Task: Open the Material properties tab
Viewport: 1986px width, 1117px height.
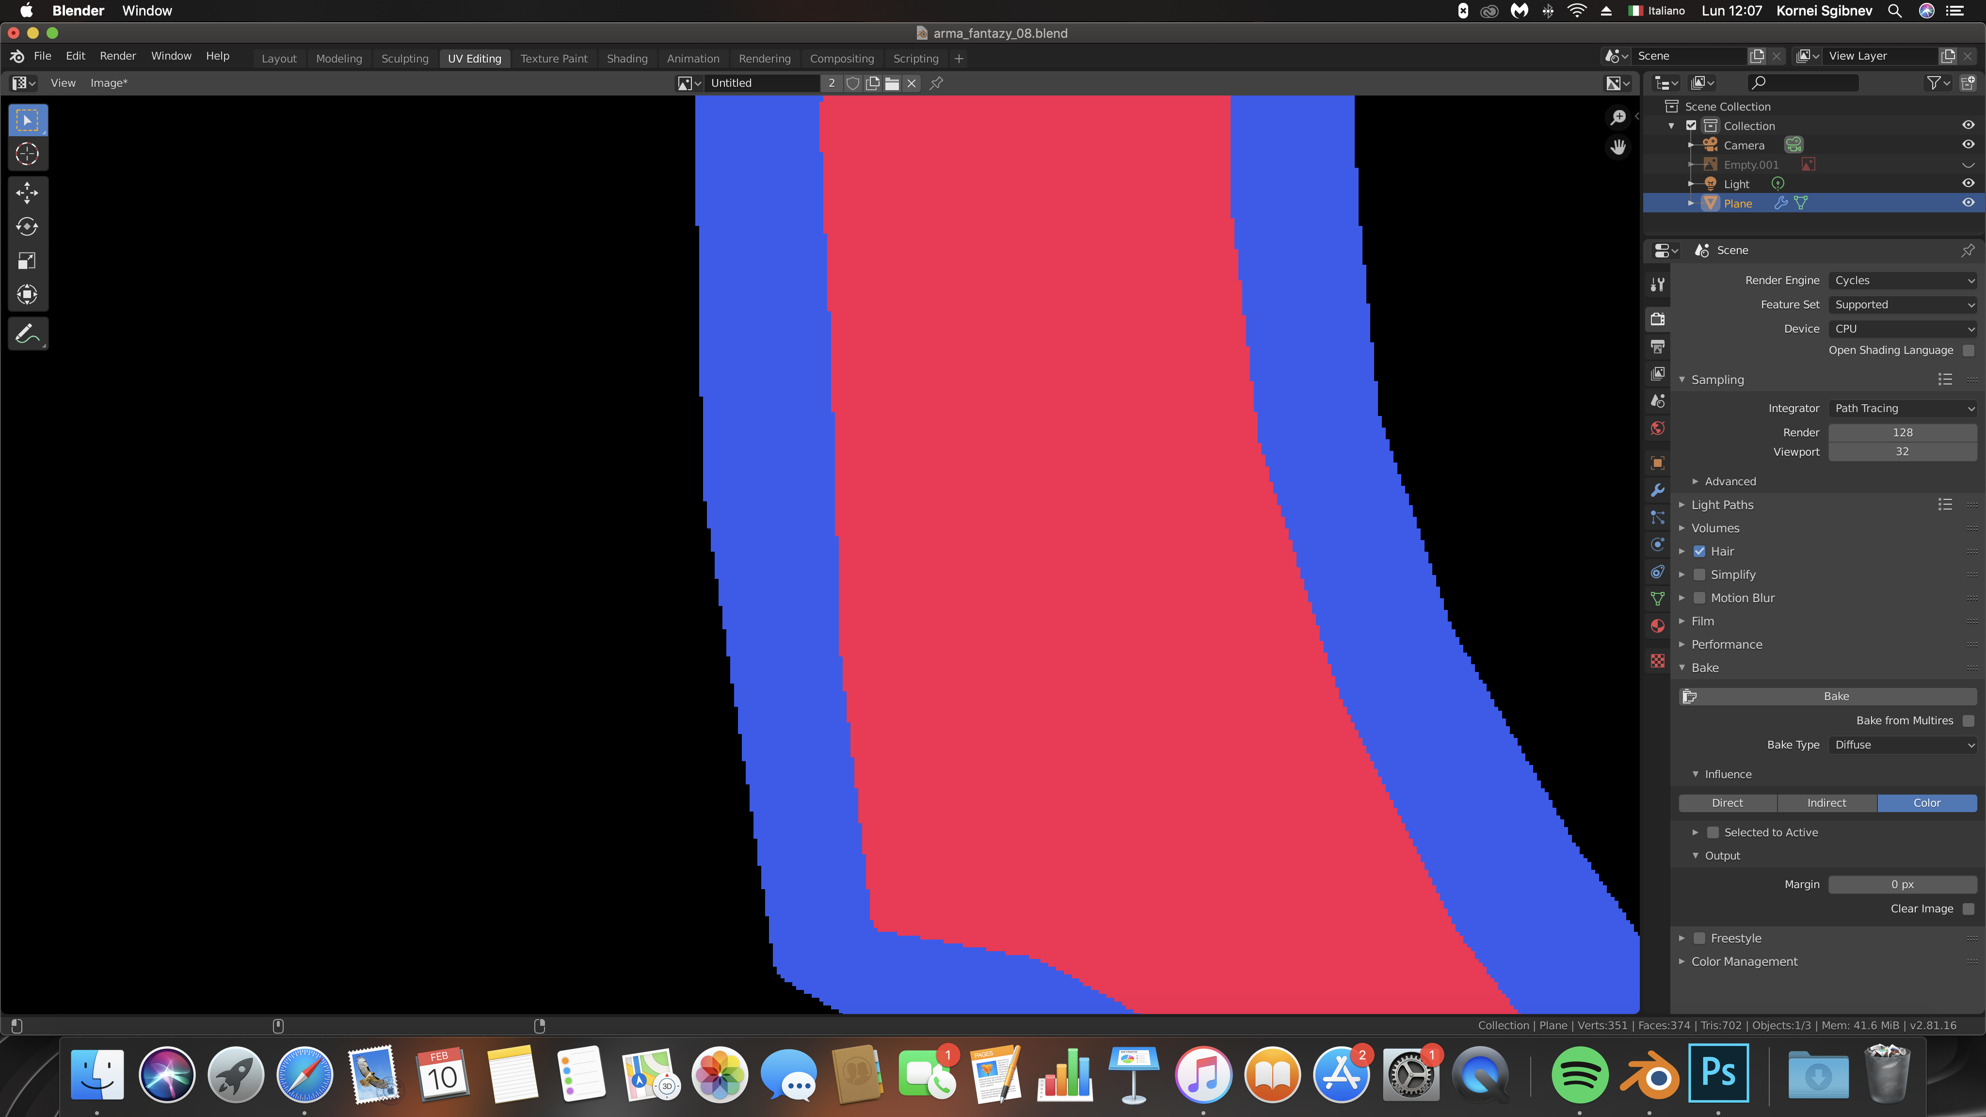Action: pos(1657,626)
